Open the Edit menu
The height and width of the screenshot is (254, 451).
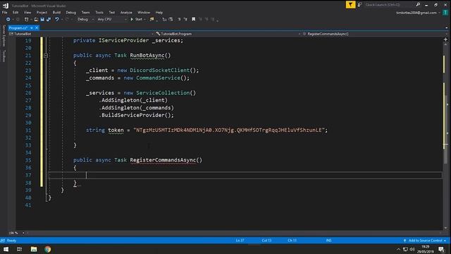pyautogui.click(x=16, y=13)
